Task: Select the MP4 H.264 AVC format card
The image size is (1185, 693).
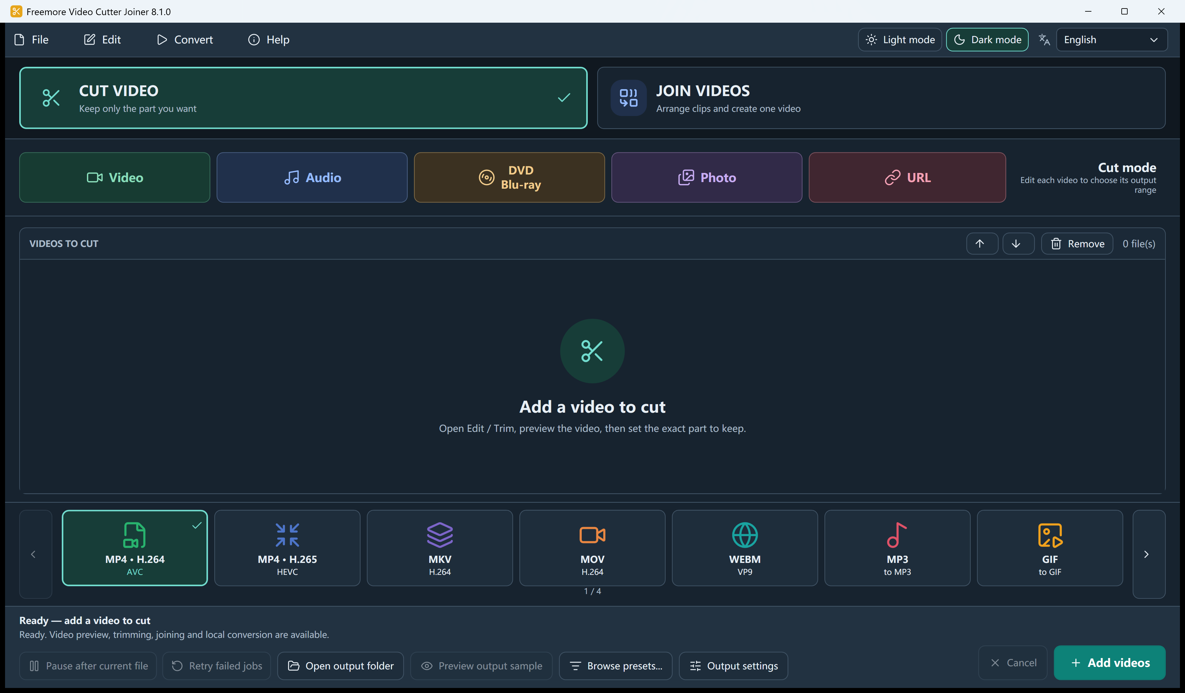Action: click(x=135, y=548)
